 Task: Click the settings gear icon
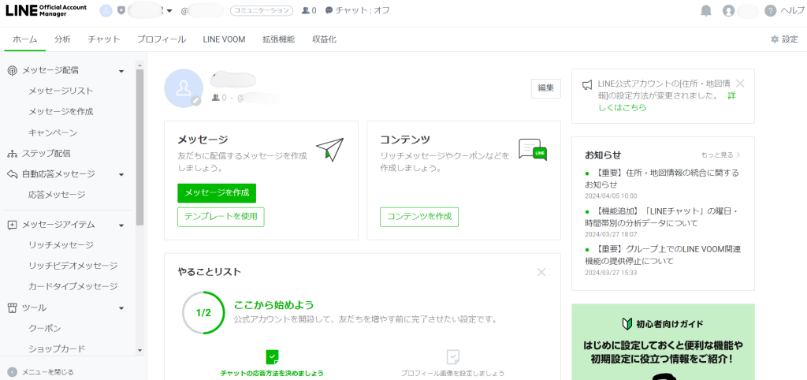click(x=775, y=39)
